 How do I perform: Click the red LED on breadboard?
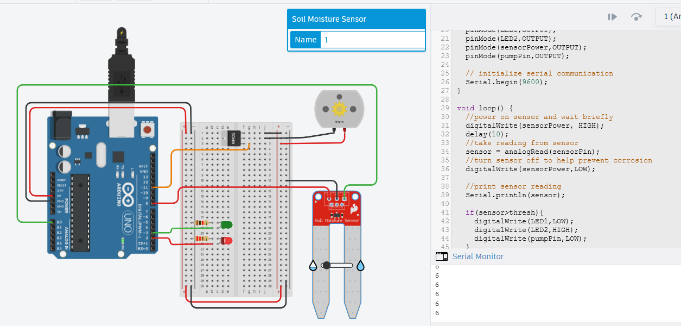click(x=226, y=240)
